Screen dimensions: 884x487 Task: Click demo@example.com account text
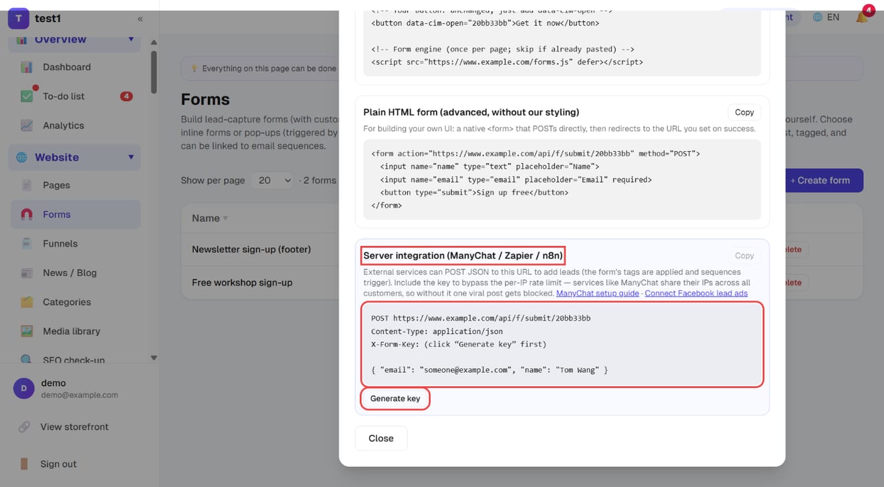pyautogui.click(x=80, y=395)
